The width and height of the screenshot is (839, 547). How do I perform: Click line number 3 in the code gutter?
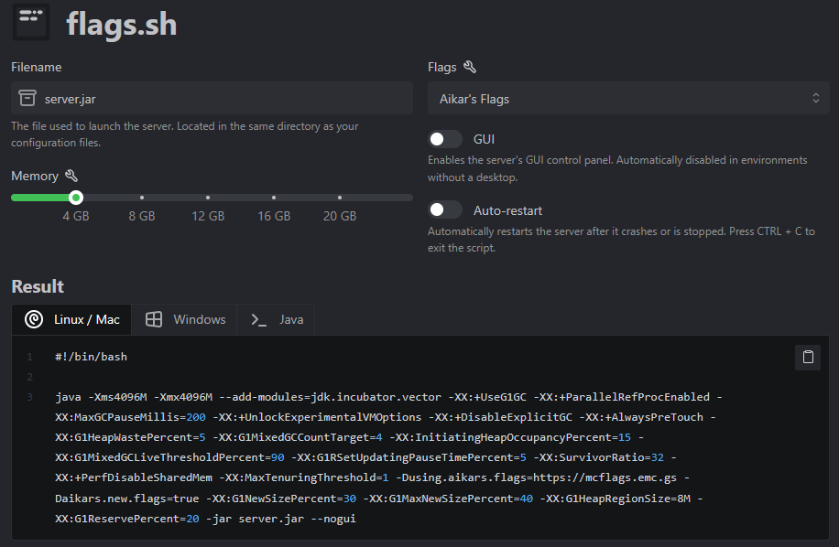click(30, 397)
